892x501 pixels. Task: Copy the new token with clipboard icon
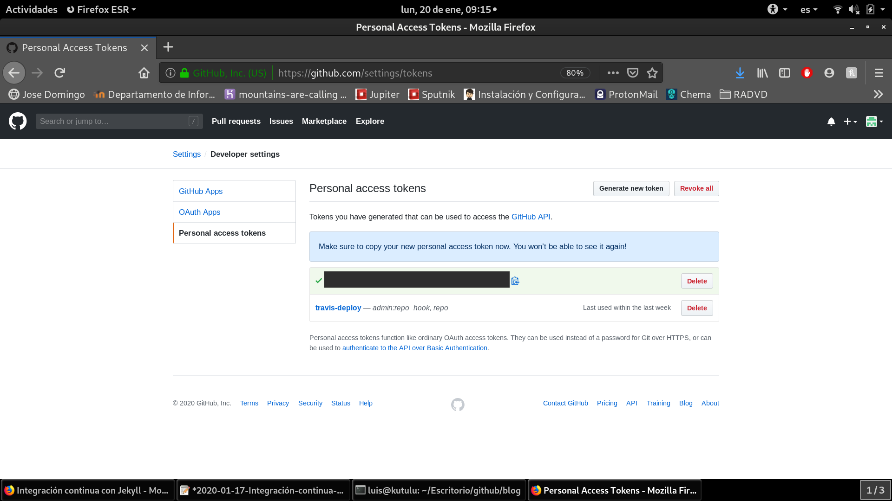(515, 281)
